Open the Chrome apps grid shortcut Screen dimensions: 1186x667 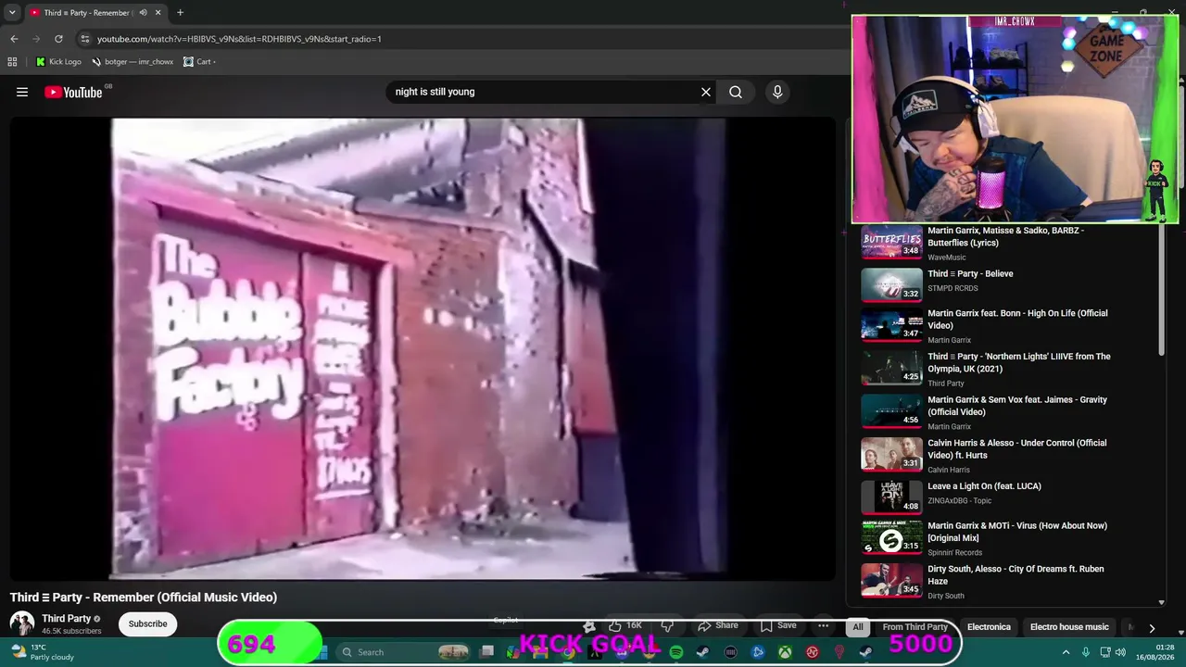pyautogui.click(x=12, y=62)
